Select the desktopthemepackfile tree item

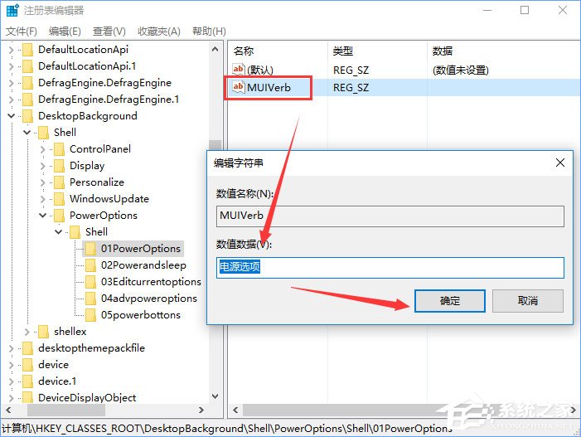[91, 348]
